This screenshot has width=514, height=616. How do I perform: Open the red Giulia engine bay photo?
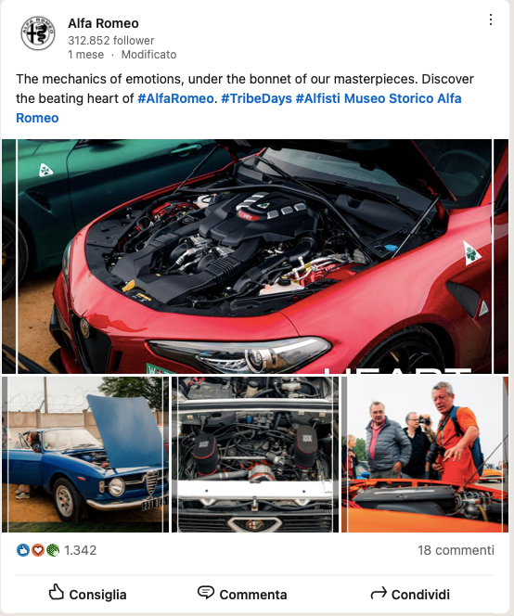255,256
